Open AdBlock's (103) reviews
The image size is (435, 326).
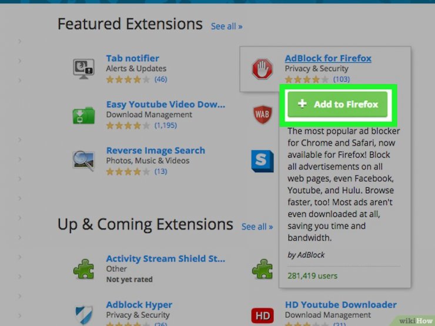point(342,79)
